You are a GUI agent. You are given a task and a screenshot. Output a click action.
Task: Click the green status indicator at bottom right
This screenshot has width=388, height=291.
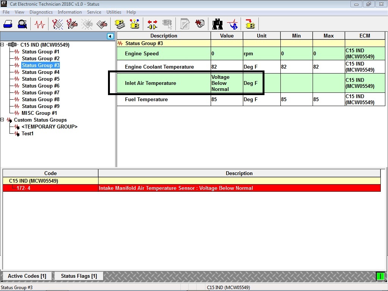coord(380,276)
